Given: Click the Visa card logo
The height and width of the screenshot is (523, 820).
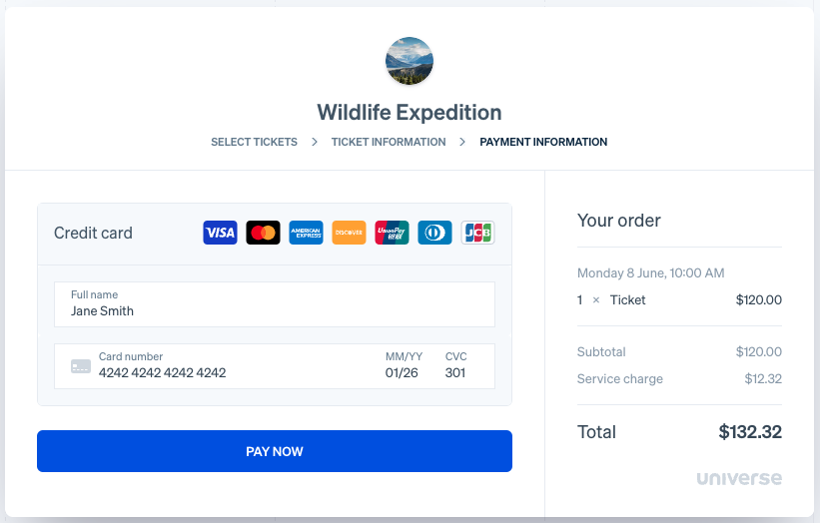Looking at the screenshot, I should (x=220, y=233).
